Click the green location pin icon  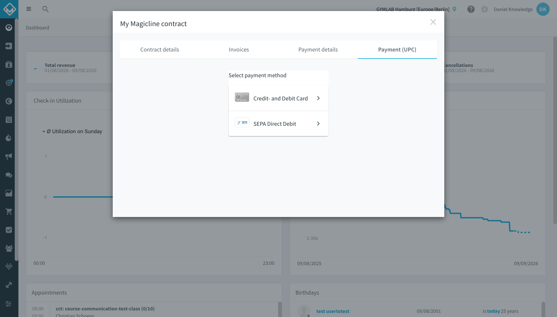point(455,9)
